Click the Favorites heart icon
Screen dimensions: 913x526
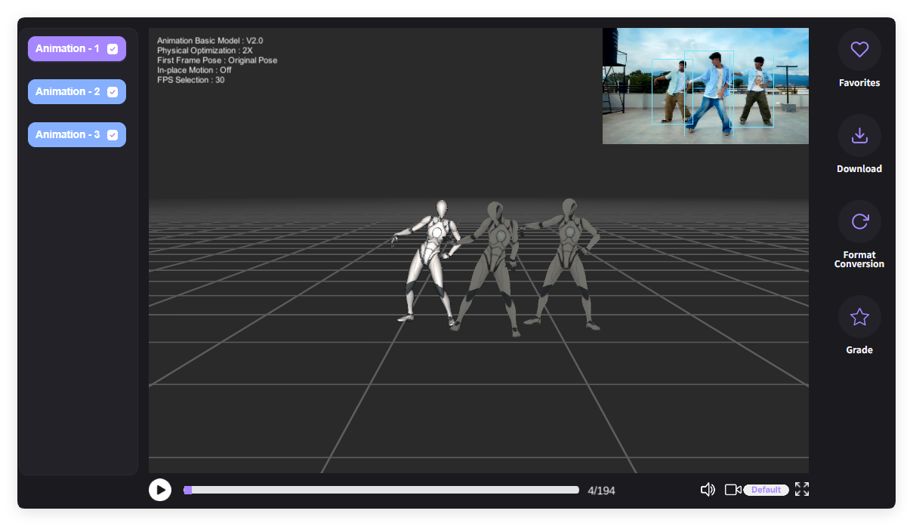tap(859, 50)
